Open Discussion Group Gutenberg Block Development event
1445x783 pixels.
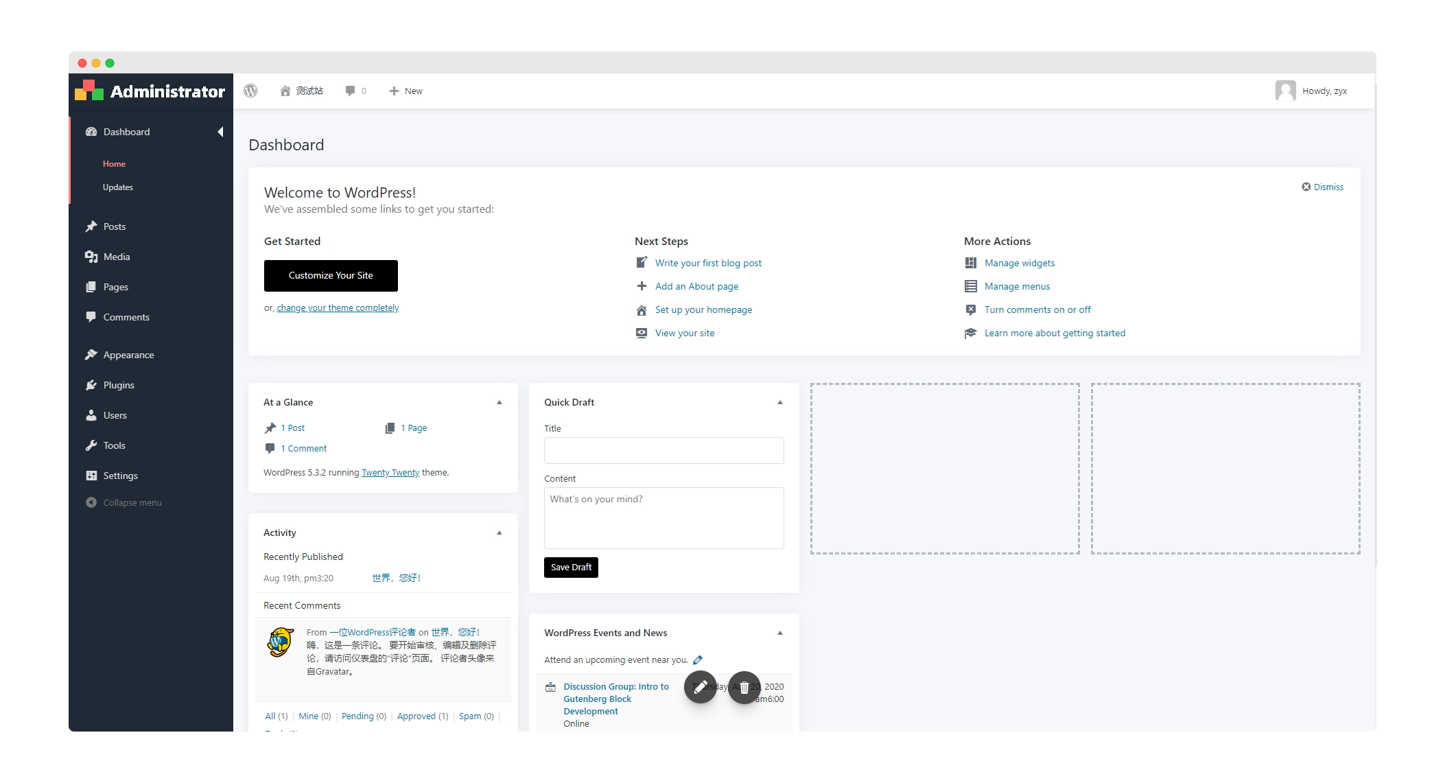[616, 699]
